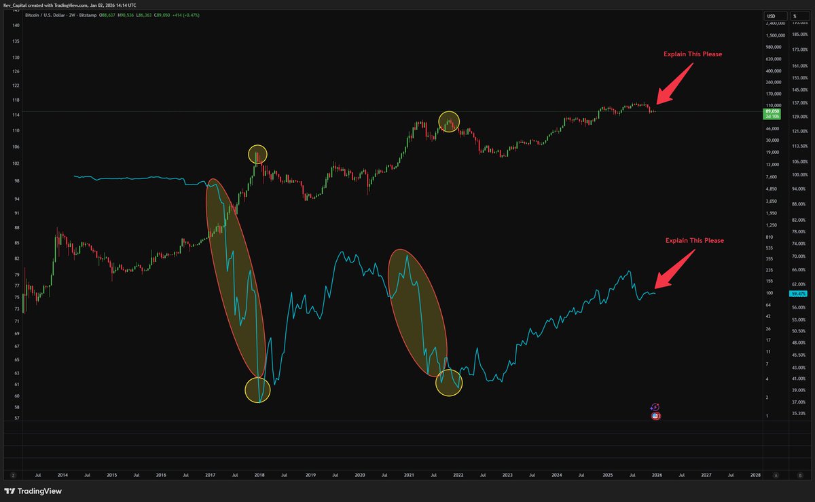Open the US flag economic event marker

655,415
